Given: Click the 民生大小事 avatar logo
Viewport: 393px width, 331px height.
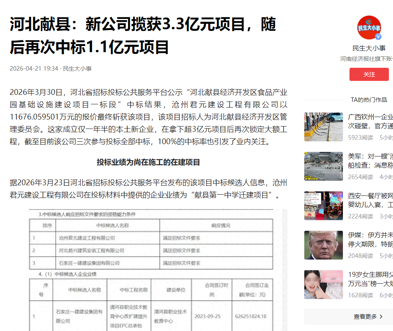Looking at the screenshot, I should tap(369, 28).
